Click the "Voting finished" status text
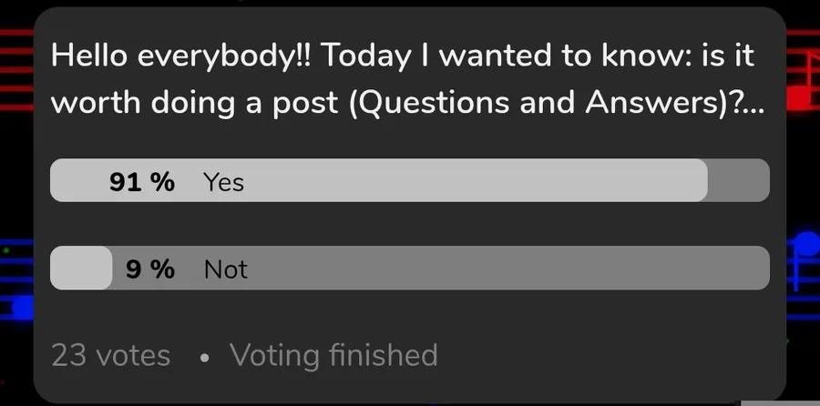Image resolution: width=820 pixels, height=406 pixels. click(333, 355)
